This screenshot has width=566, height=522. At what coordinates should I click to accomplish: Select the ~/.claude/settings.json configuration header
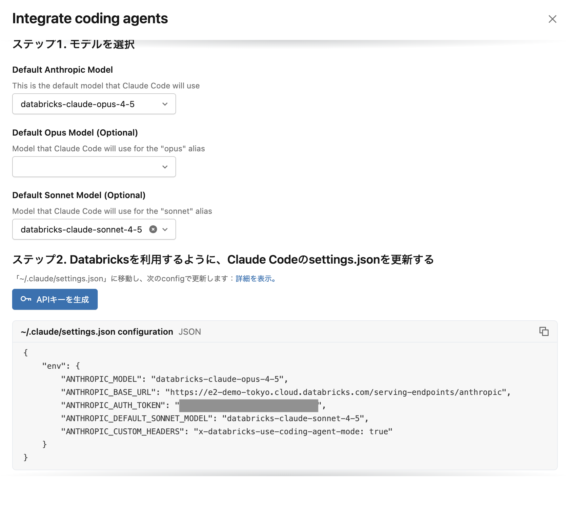tap(97, 331)
